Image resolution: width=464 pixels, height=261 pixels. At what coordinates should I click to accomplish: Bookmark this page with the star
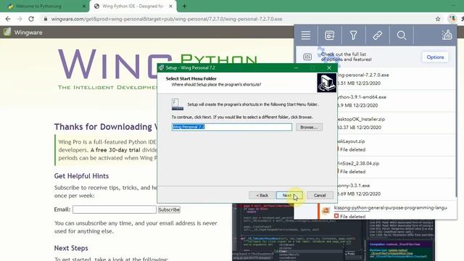[438, 19]
